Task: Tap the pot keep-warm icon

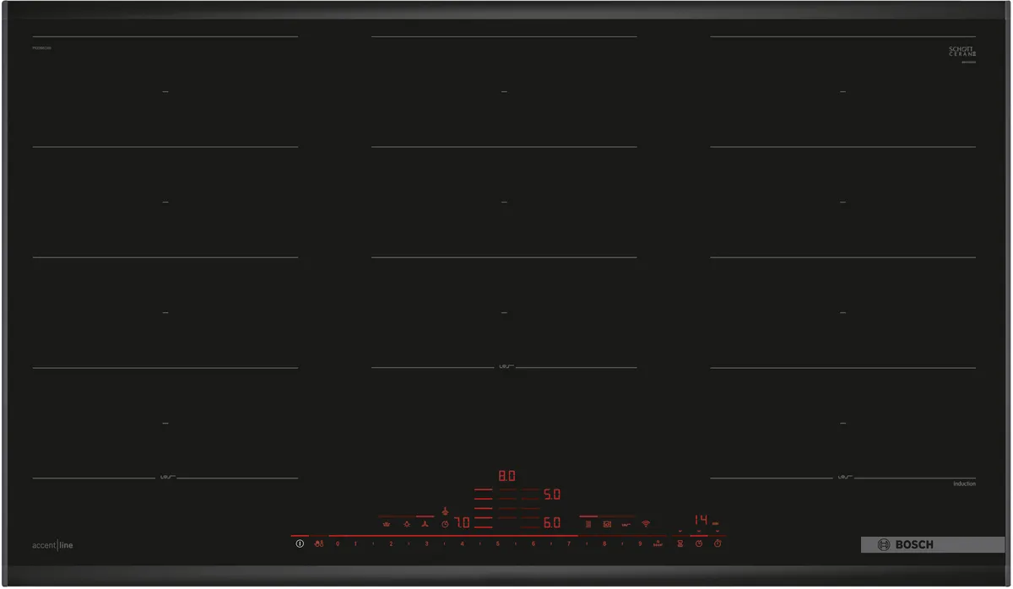Action: click(x=387, y=524)
